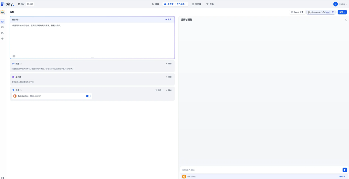This screenshot has height=179, width=349.
Task: Click the Dify logo in header
Action: 7,4
